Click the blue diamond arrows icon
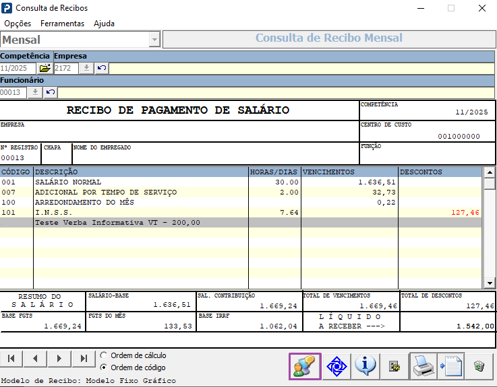 [337, 366]
